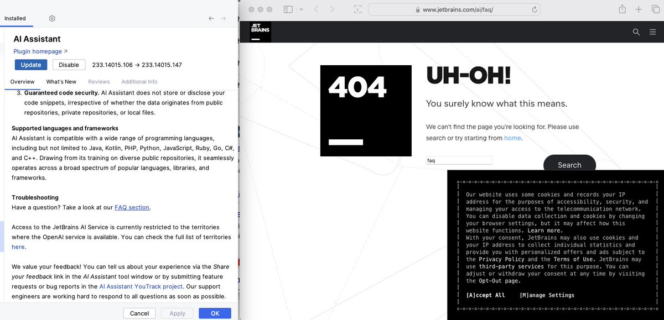This screenshot has height=320, width=664.
Task: Click [A]ccept All in cookie banner
Action: click(x=485, y=295)
